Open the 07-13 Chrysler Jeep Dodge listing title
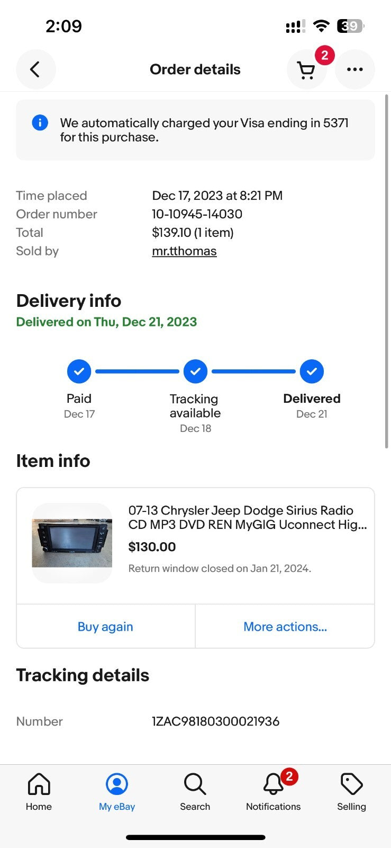Viewport: 391px width, 848px height. pos(247,517)
